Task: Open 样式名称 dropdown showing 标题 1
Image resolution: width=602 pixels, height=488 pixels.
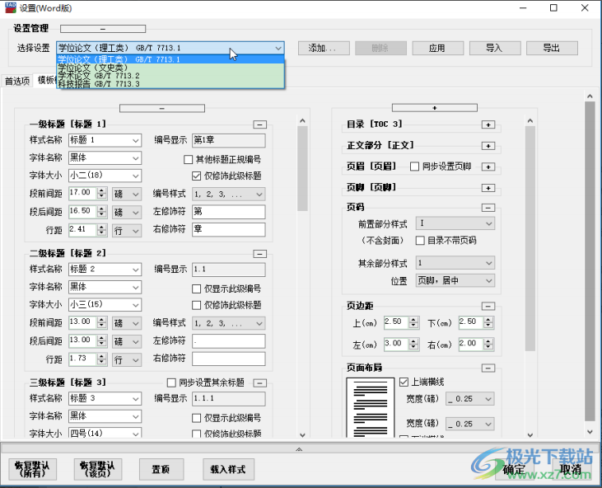Action: pyautogui.click(x=136, y=141)
